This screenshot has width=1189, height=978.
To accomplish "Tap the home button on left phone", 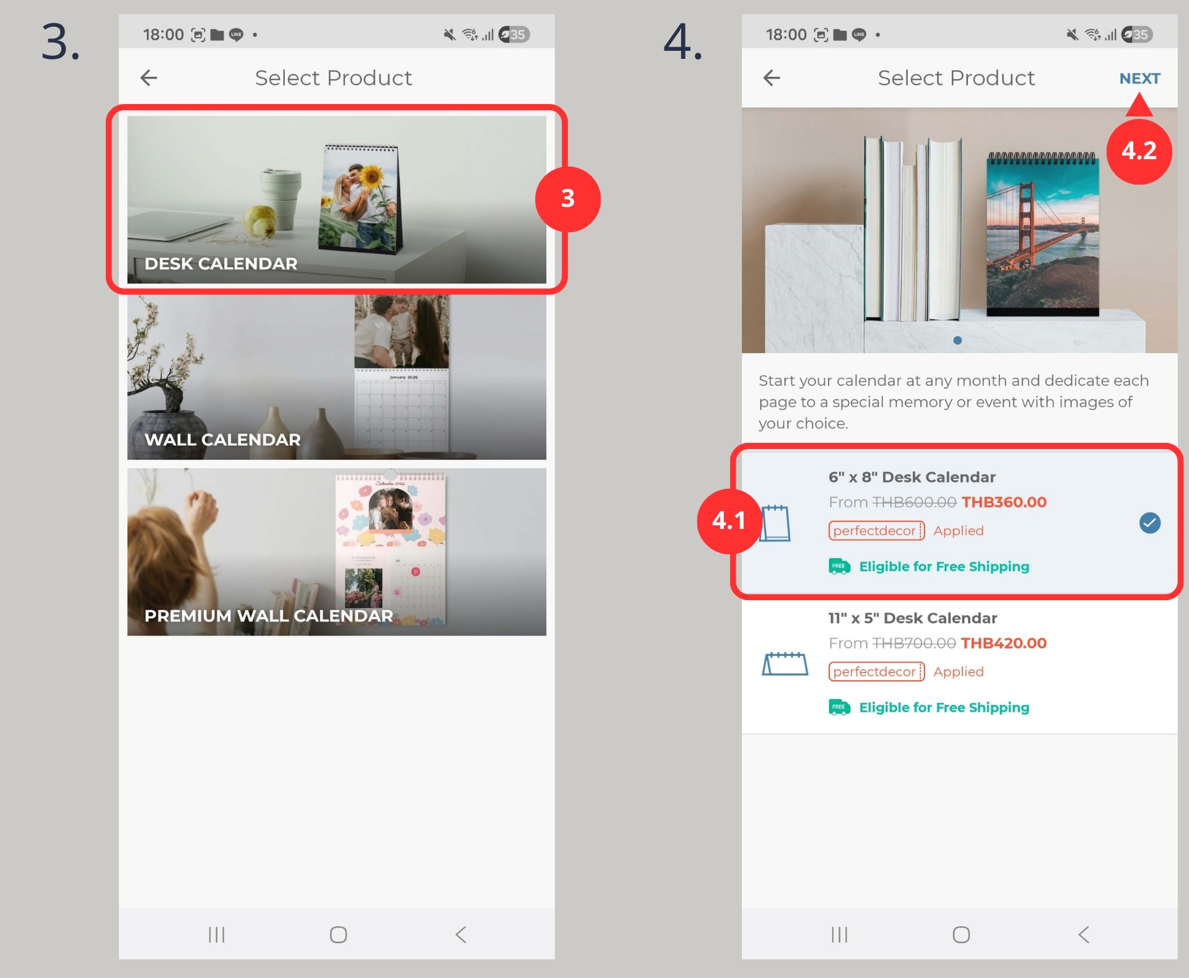I will [338, 935].
